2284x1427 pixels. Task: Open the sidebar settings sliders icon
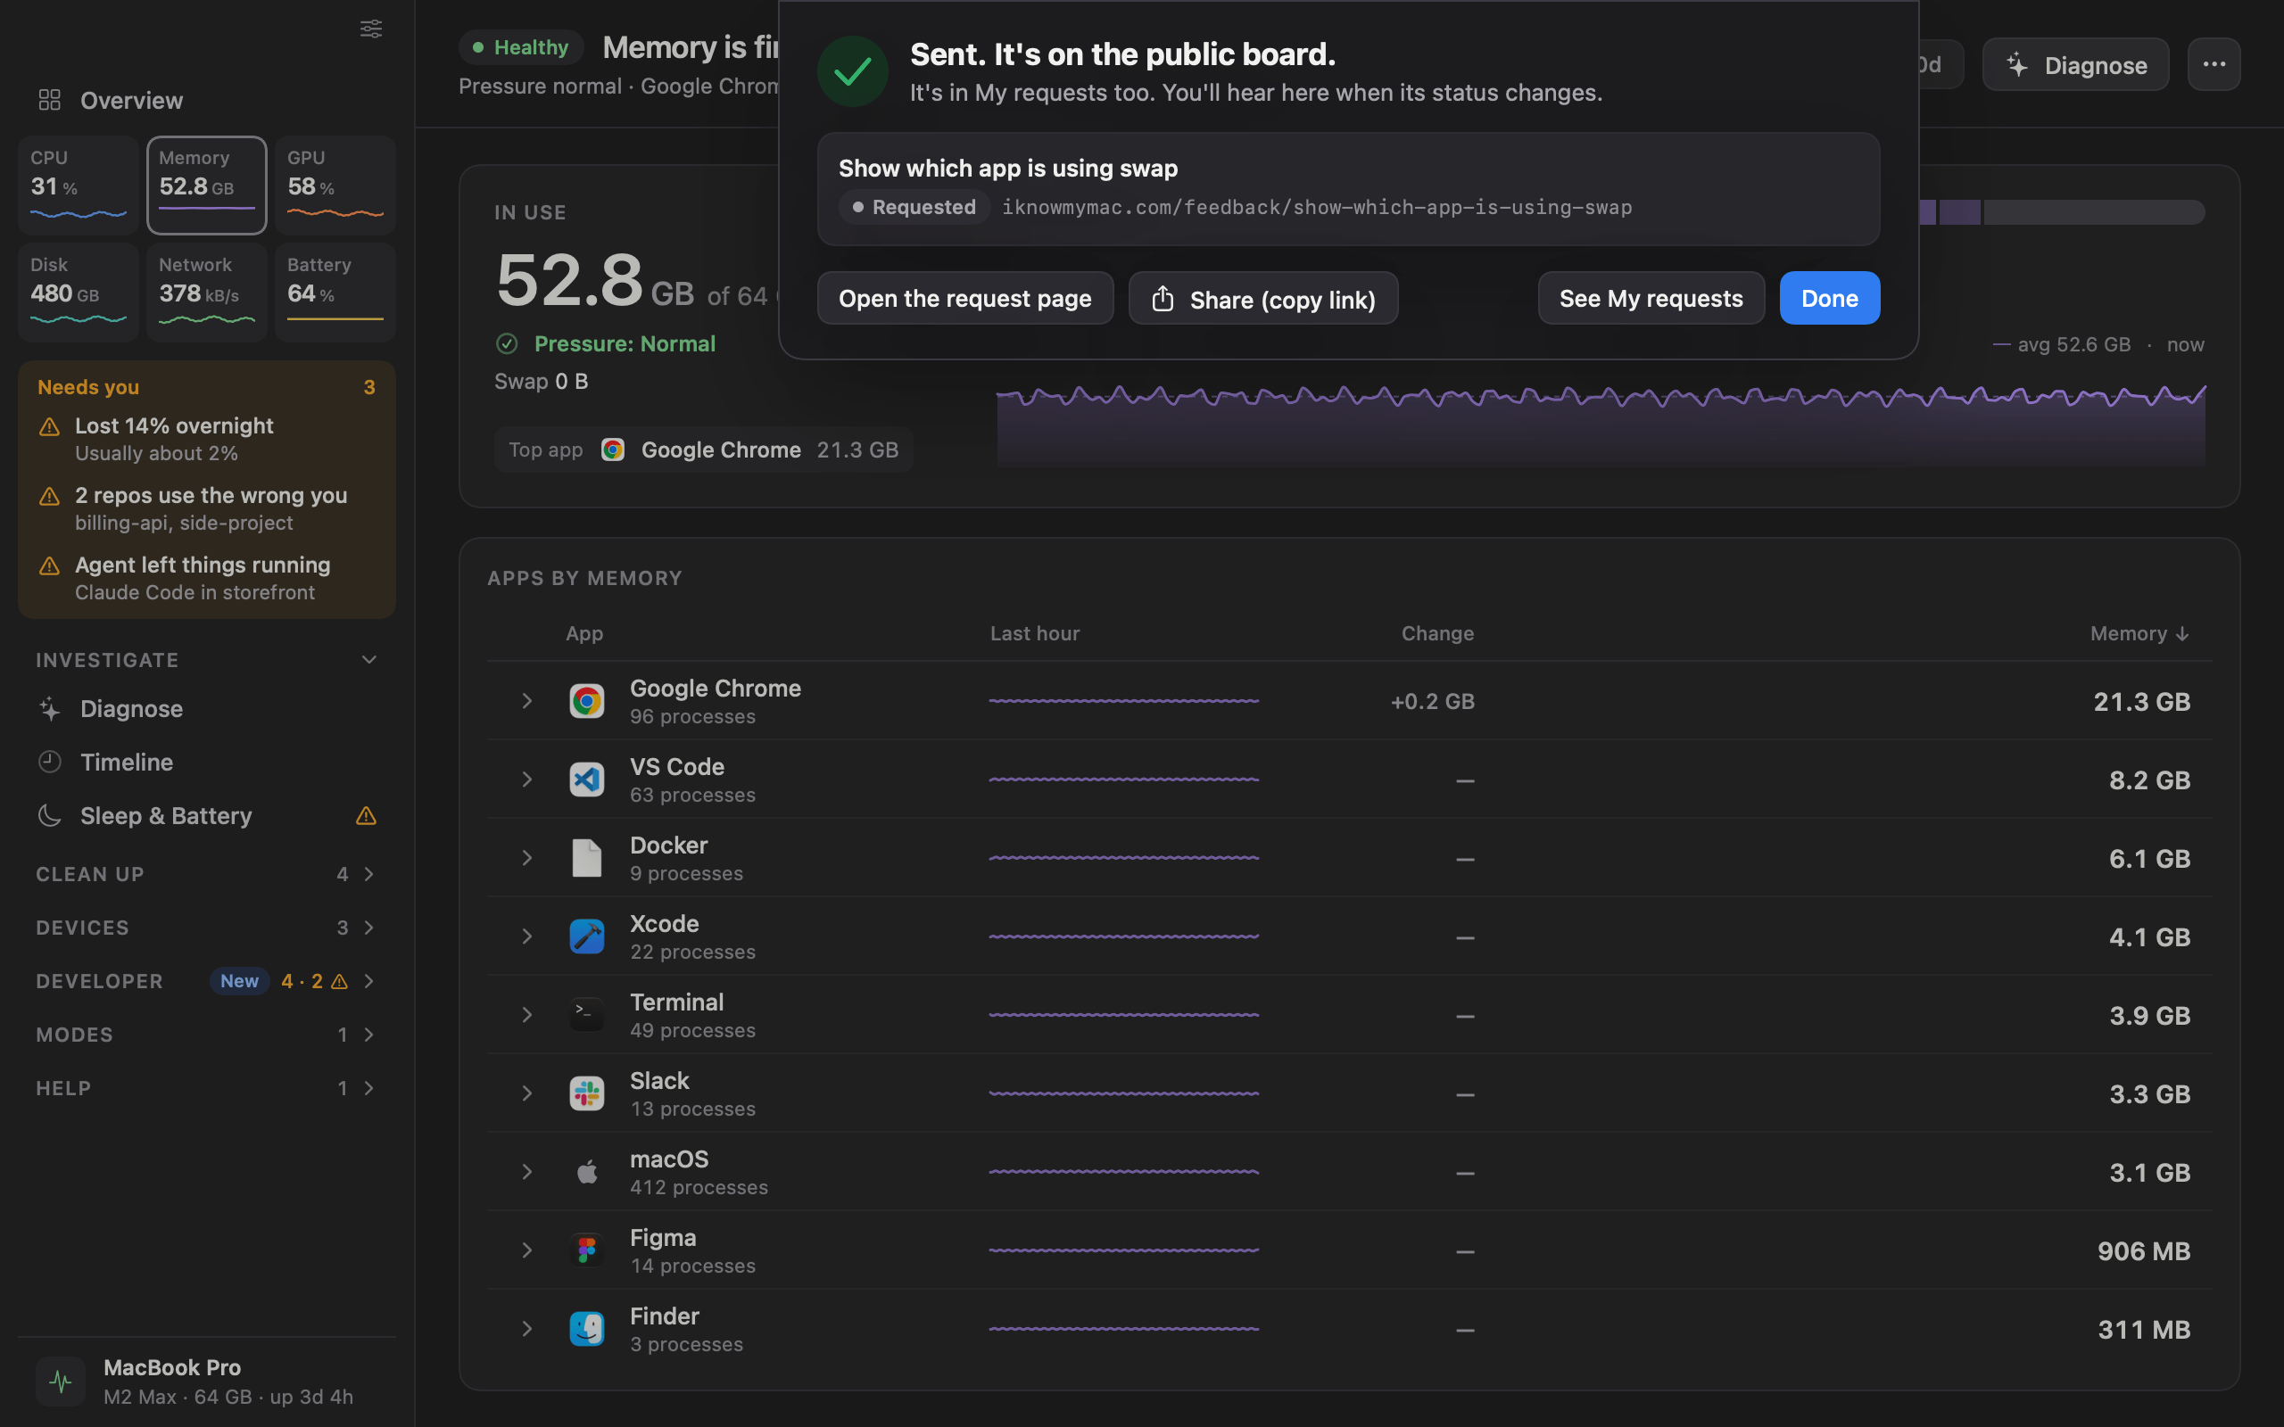pyautogui.click(x=371, y=29)
